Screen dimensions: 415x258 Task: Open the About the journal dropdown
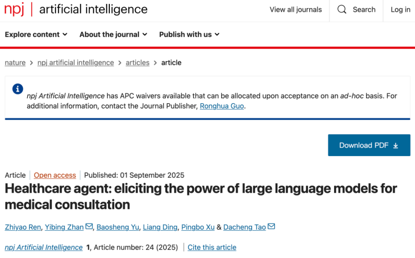[x=113, y=35]
